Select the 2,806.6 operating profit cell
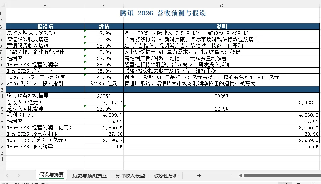The height and width of the screenshot is (184, 321). [104, 128]
